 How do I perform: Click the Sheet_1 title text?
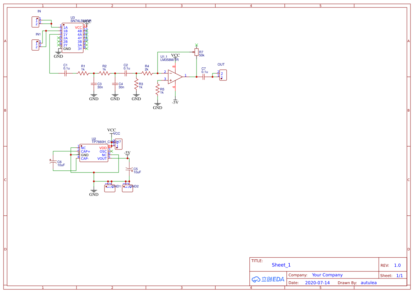[281, 265]
